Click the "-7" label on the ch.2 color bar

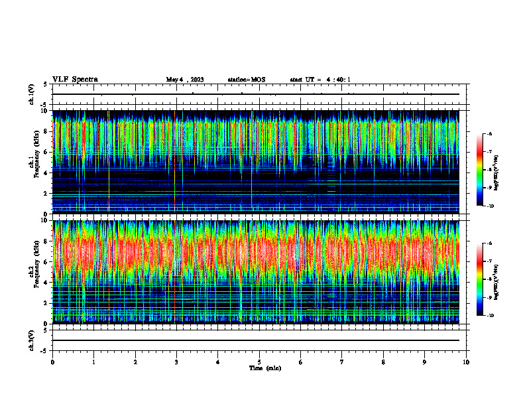489,261
